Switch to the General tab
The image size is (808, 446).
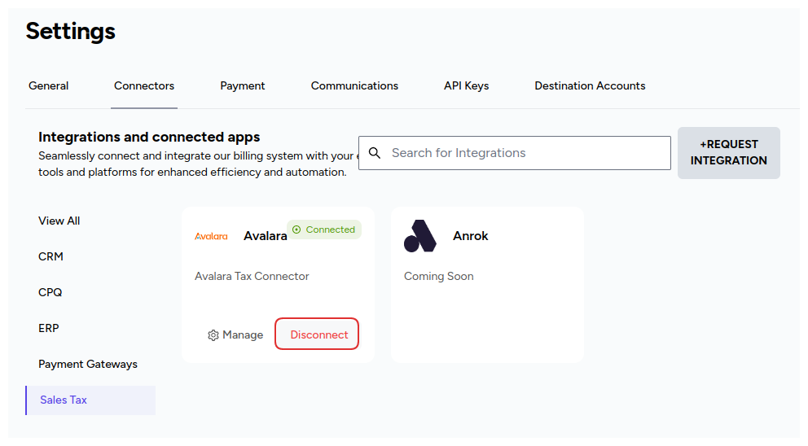pos(48,86)
